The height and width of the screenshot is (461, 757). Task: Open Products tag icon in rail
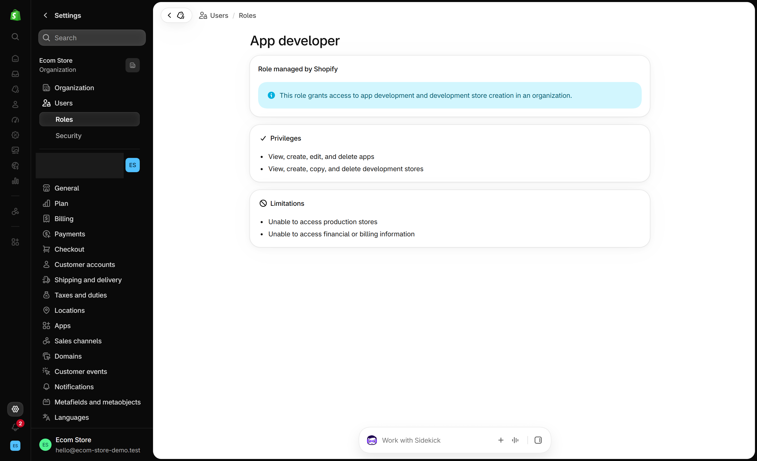[15, 89]
